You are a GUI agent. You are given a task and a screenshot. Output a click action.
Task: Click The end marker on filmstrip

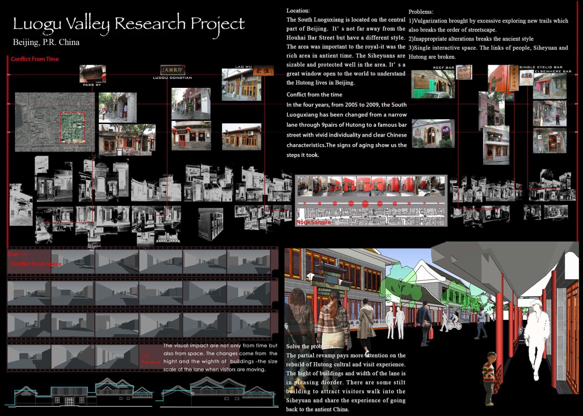pos(150,362)
